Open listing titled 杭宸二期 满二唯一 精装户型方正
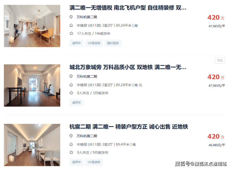This screenshot has height=169, width=232. (129, 127)
